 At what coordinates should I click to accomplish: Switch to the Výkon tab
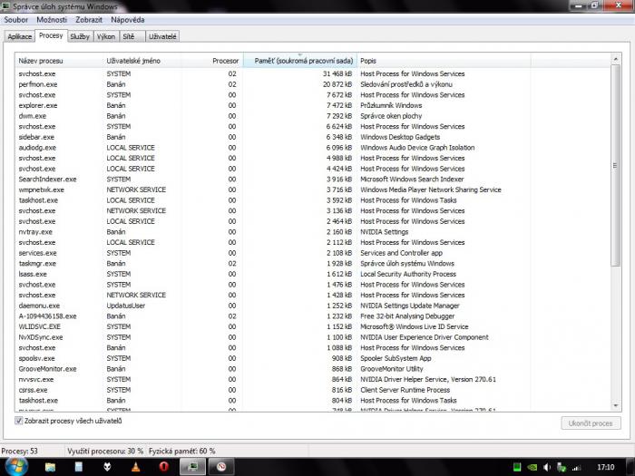tap(106, 36)
